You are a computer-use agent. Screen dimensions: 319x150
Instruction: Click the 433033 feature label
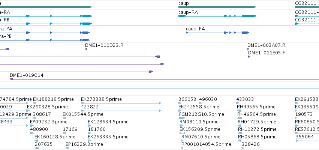coord(245,99)
